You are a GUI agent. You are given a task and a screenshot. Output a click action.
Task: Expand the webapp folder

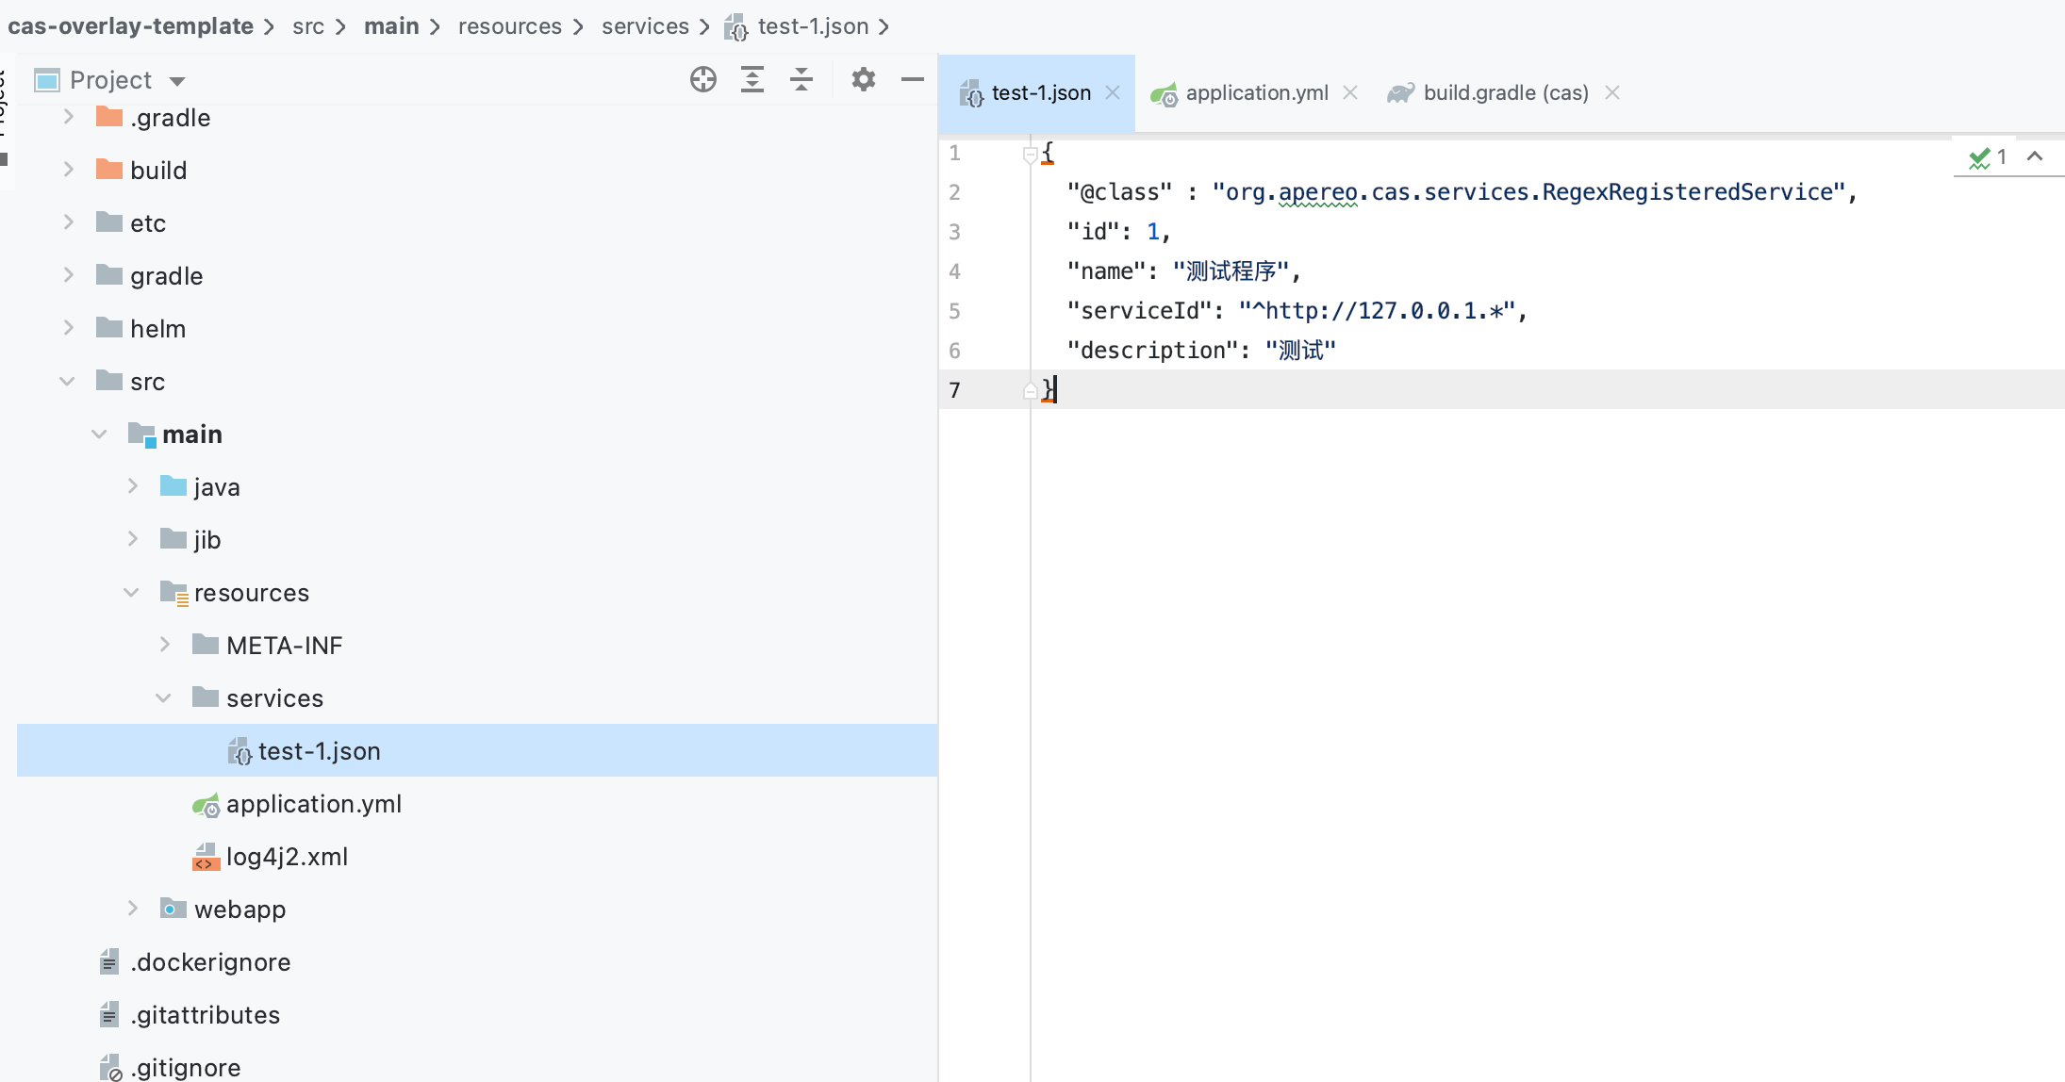point(133,910)
